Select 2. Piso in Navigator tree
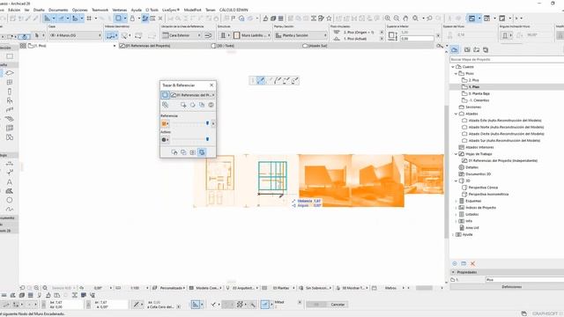564x317 pixels. click(x=473, y=80)
